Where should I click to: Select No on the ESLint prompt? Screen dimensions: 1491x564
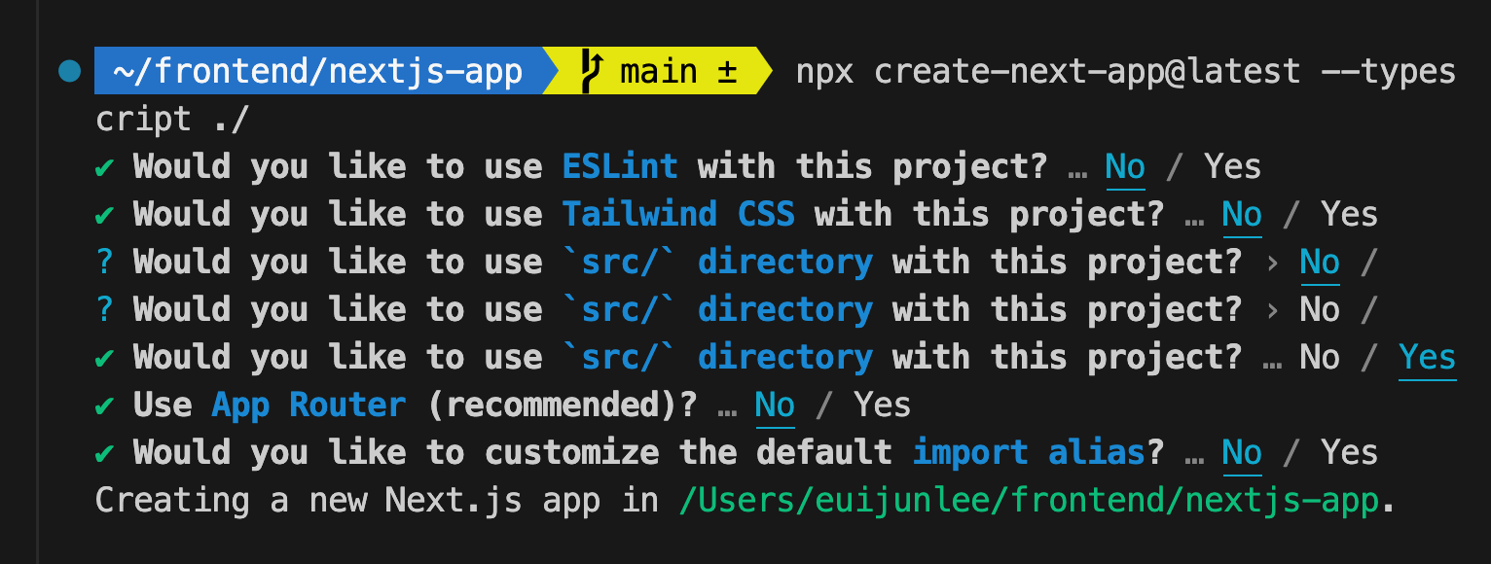(1125, 167)
